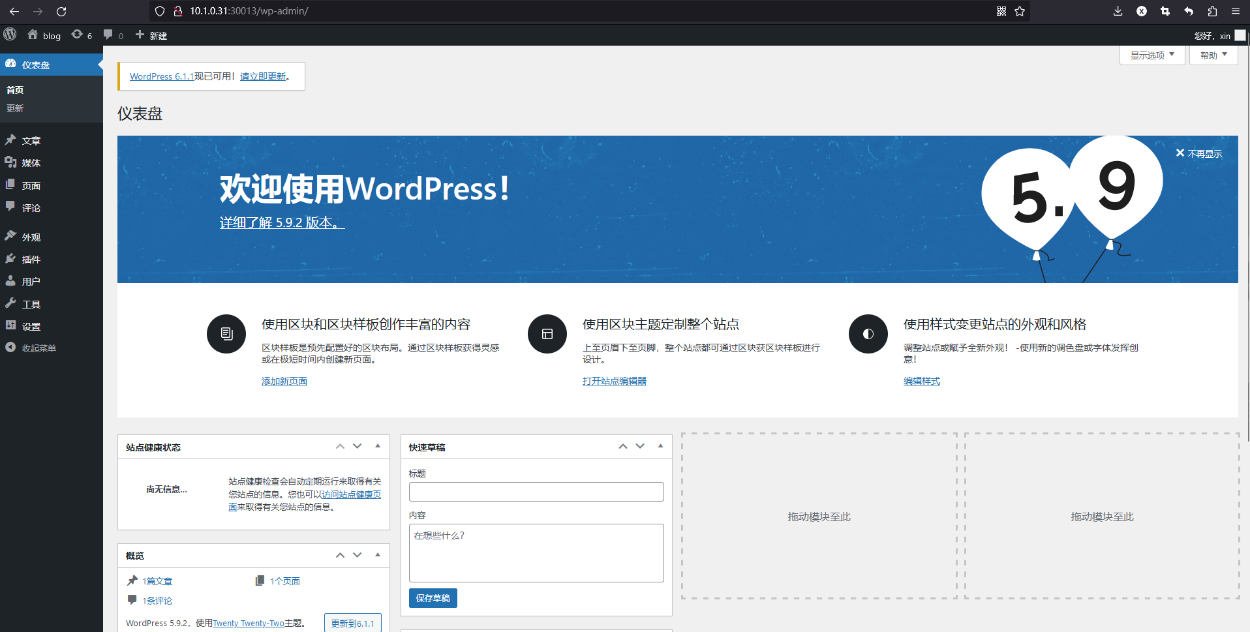Viewport: 1250px width, 632px height.
Task: Click the undo arrow extension icon
Action: (1189, 11)
